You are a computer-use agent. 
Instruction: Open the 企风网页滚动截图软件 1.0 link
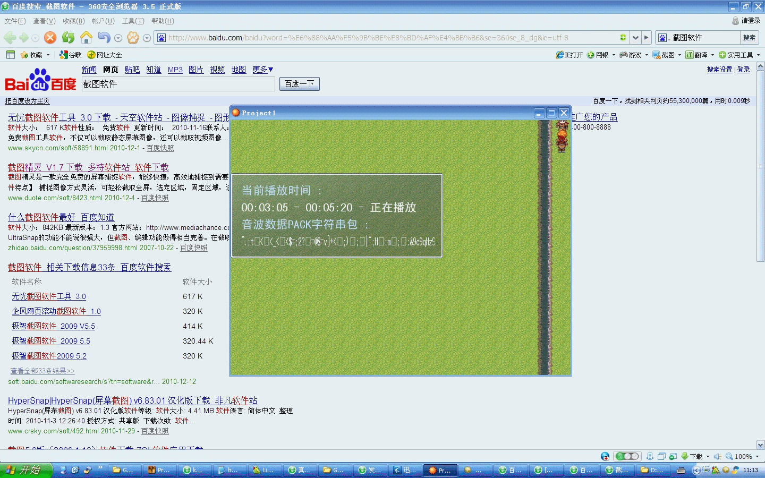56,311
